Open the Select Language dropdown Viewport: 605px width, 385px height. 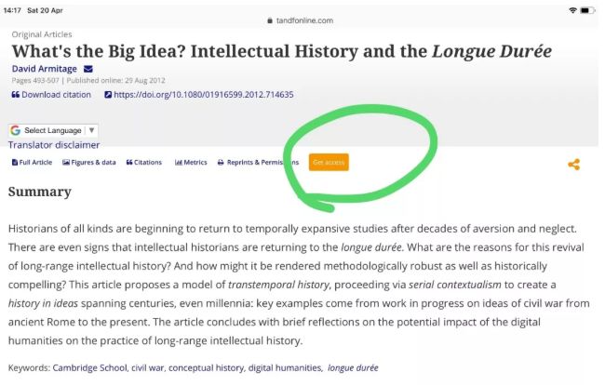pos(53,130)
